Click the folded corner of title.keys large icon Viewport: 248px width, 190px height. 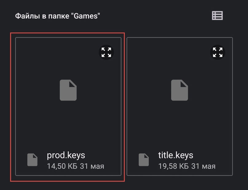pos(184,84)
